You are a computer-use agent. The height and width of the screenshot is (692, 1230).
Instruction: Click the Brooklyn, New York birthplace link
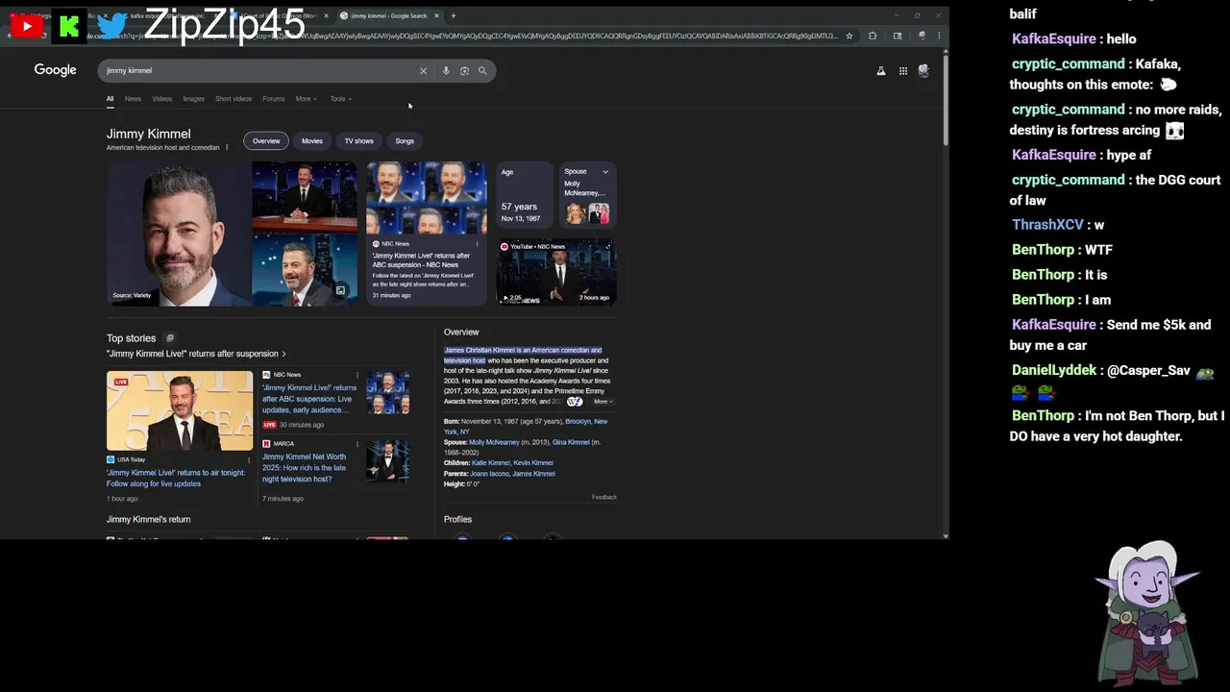click(x=586, y=422)
